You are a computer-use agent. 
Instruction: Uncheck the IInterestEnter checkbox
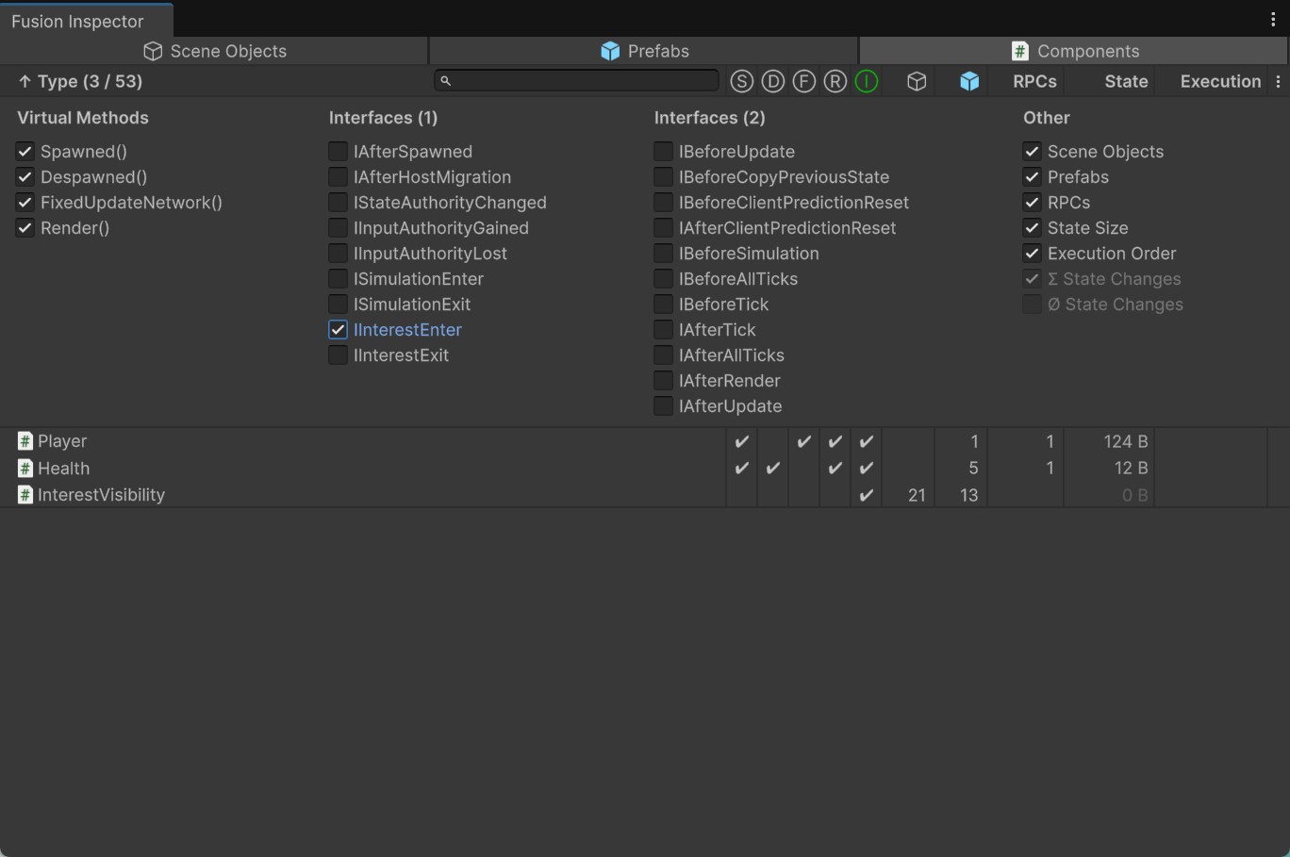[x=339, y=330]
